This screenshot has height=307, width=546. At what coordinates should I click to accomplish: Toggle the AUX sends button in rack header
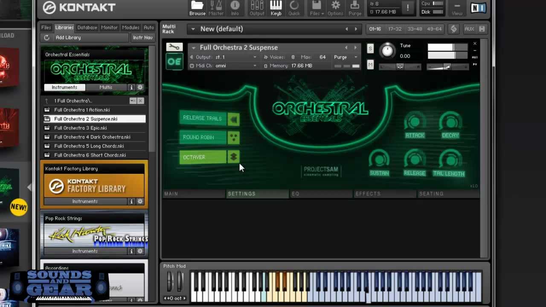[x=469, y=29]
